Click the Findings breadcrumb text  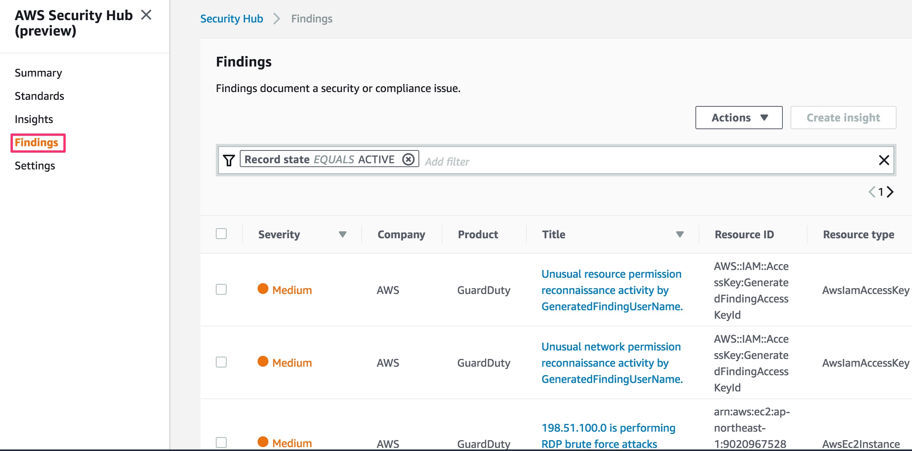[312, 19]
